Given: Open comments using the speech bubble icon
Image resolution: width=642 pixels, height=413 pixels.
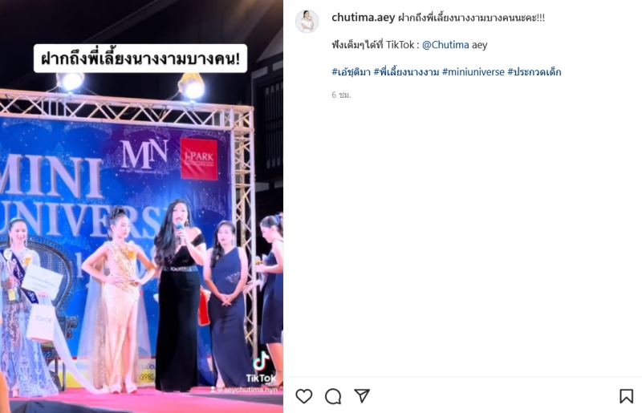Looking at the screenshot, I should click(333, 396).
